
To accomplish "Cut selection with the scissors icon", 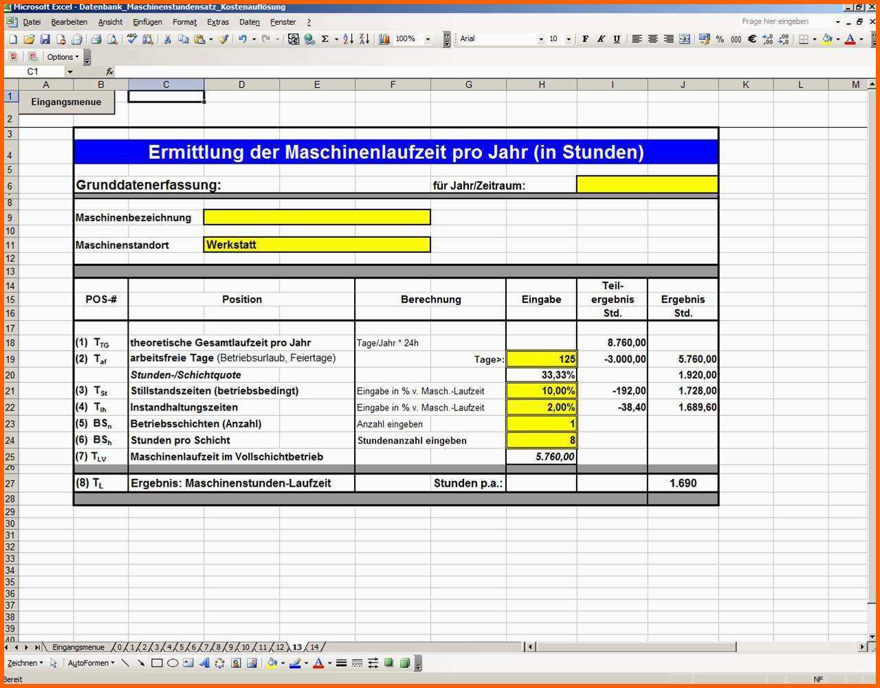I will point(167,39).
